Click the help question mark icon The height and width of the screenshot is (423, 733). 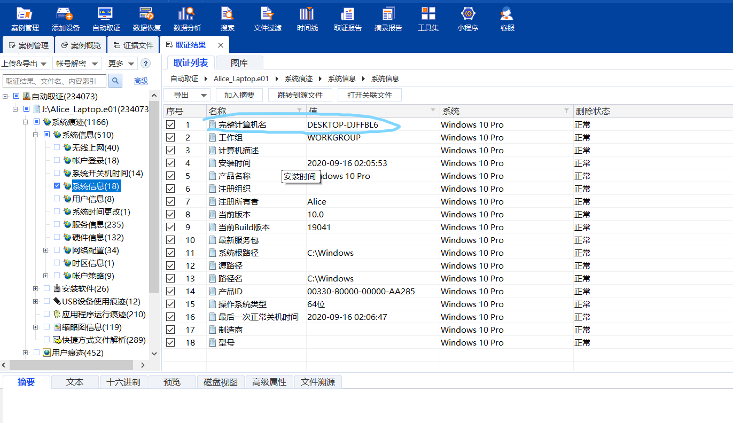pyautogui.click(x=145, y=64)
